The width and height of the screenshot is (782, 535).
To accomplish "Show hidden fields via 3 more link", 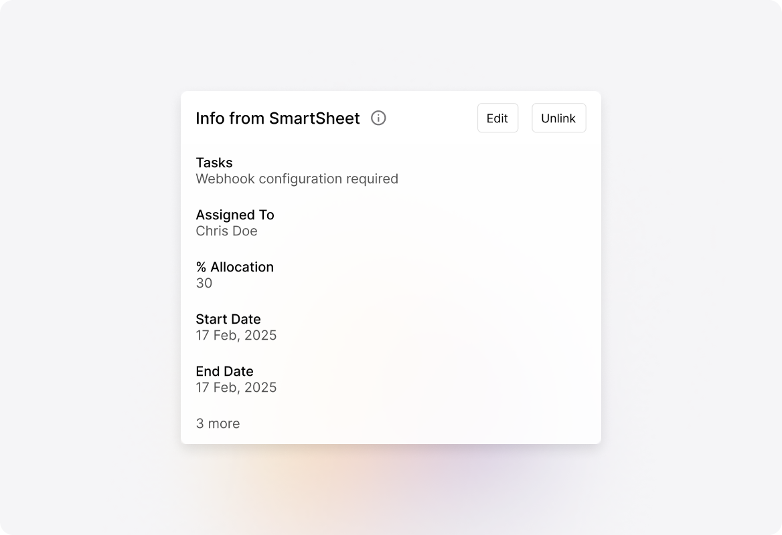I will (x=218, y=423).
